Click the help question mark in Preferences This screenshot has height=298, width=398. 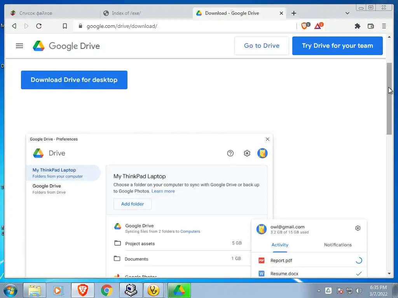(x=230, y=153)
